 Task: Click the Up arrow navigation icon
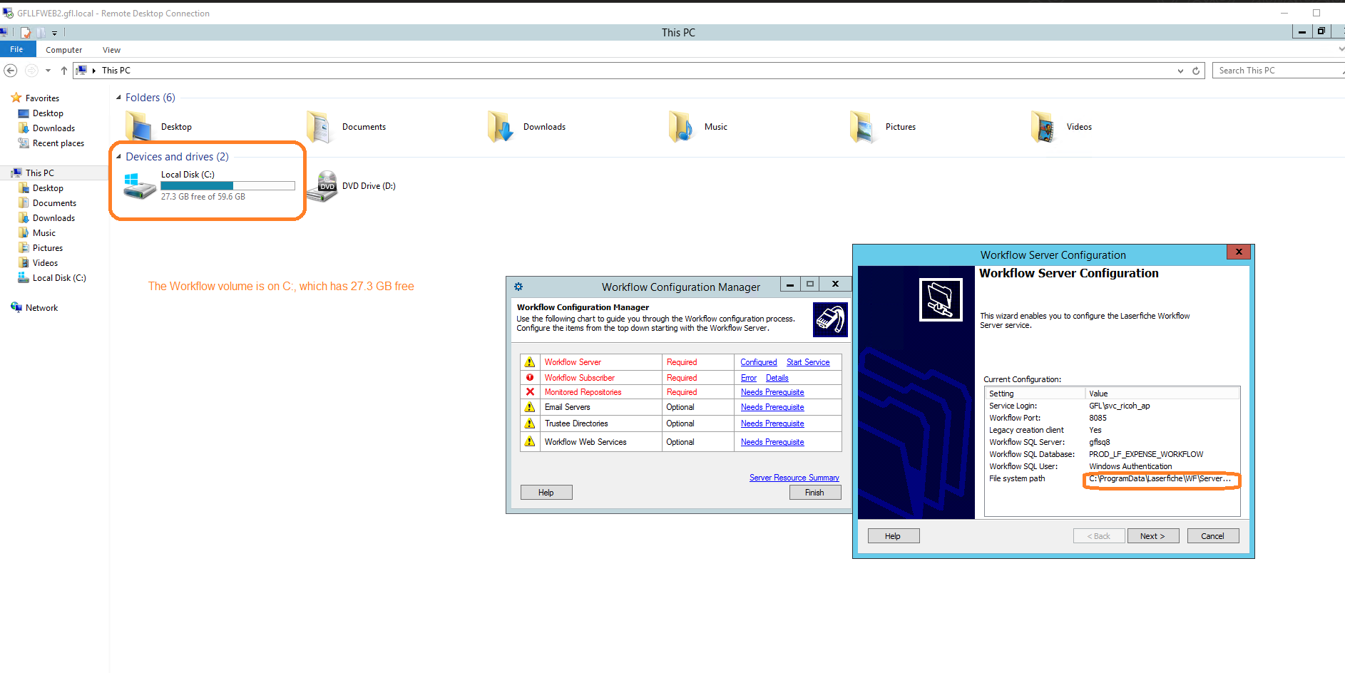tap(64, 71)
